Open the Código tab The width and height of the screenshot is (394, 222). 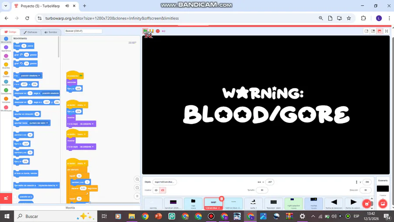[11, 32]
